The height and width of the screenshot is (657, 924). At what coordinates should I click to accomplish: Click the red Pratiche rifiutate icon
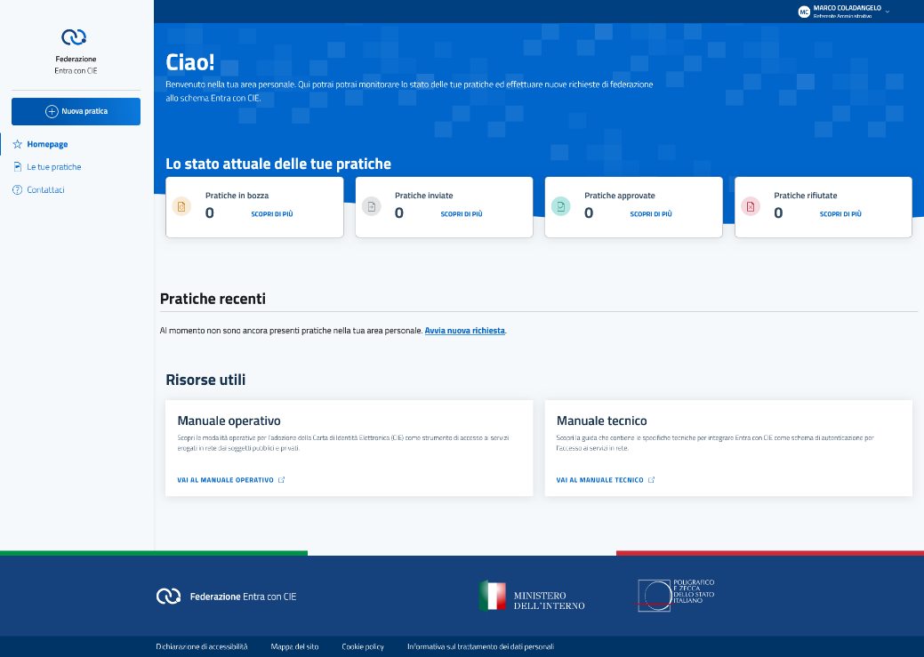(x=751, y=207)
